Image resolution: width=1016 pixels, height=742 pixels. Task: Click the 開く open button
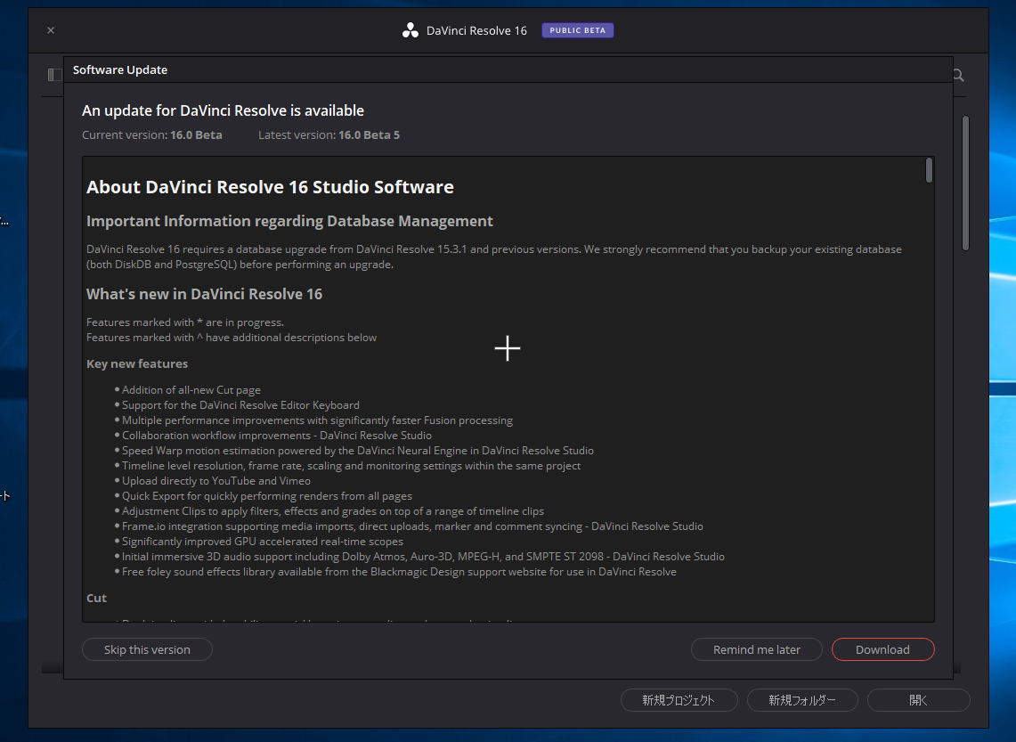[918, 700]
